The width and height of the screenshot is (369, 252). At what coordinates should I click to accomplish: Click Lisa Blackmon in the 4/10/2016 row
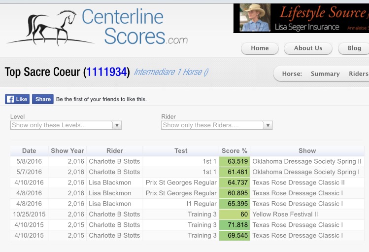click(110, 182)
